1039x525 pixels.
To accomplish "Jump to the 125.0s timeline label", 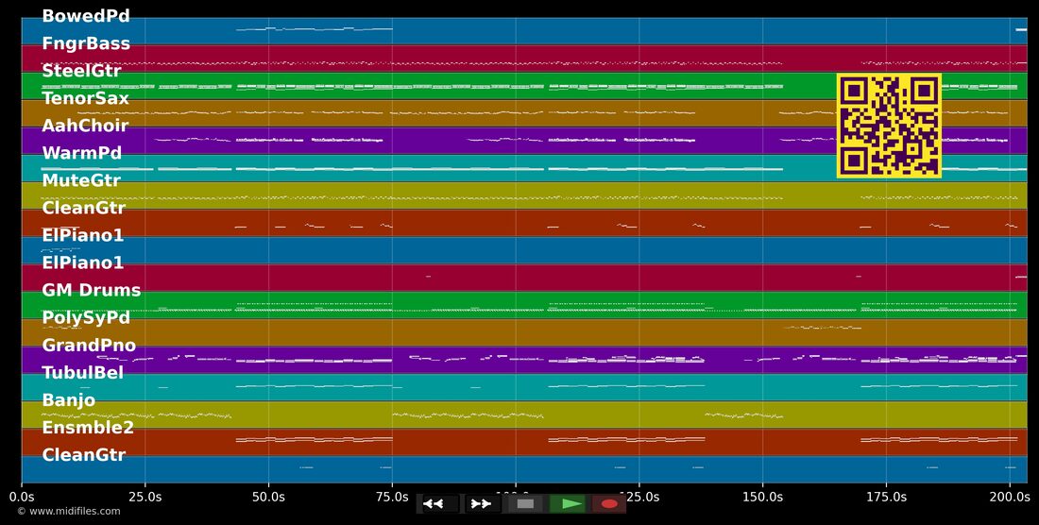I will click(639, 496).
